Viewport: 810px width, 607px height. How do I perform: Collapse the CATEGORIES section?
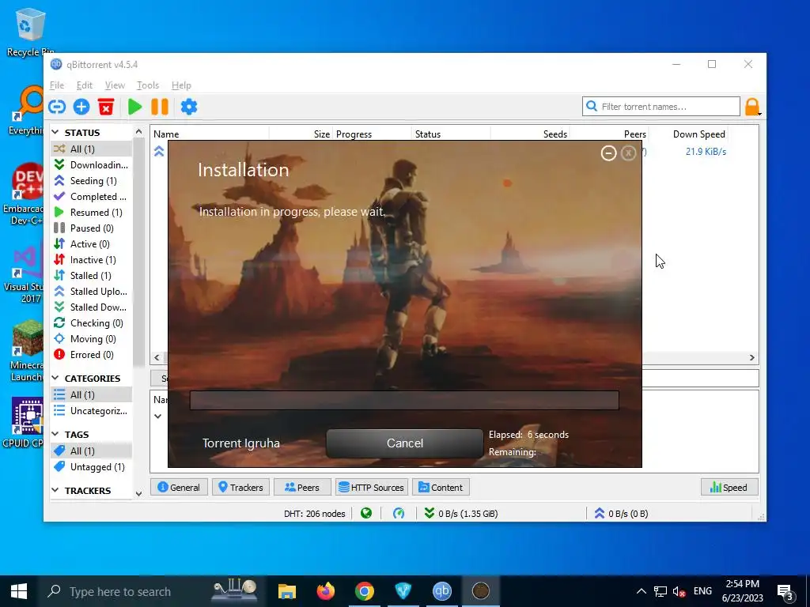(x=55, y=379)
